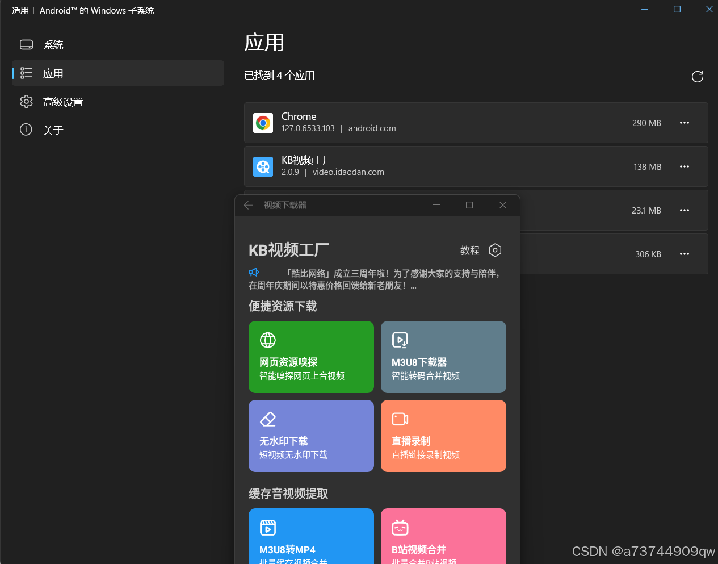The width and height of the screenshot is (718, 564).
Task: Click the Chrome app icon
Action: 263,123
